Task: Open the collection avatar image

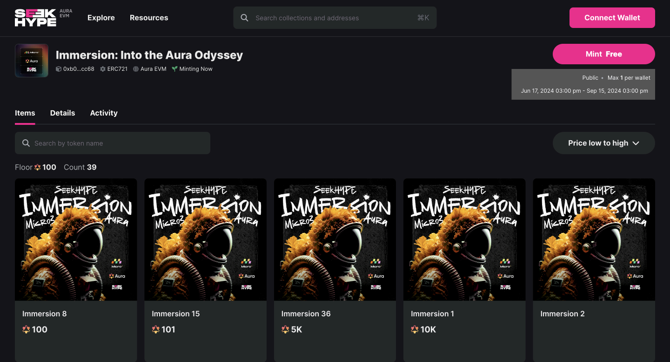Action: point(32,61)
